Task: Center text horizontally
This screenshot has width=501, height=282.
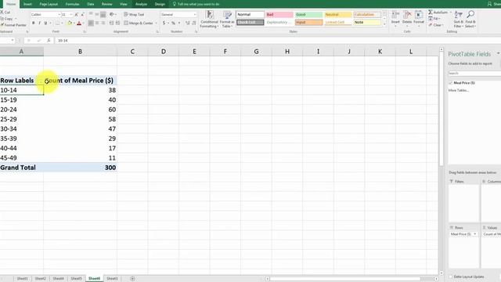Action: pyautogui.click(x=97, y=23)
